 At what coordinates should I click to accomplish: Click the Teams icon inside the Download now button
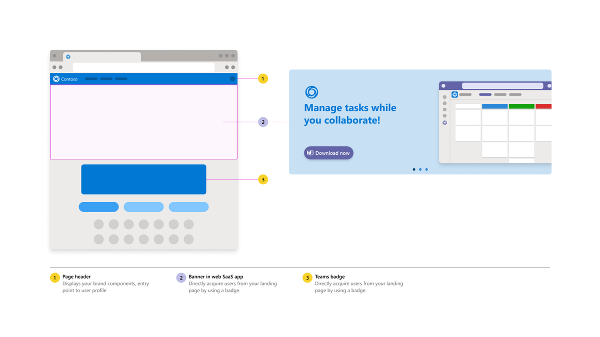[x=310, y=153]
